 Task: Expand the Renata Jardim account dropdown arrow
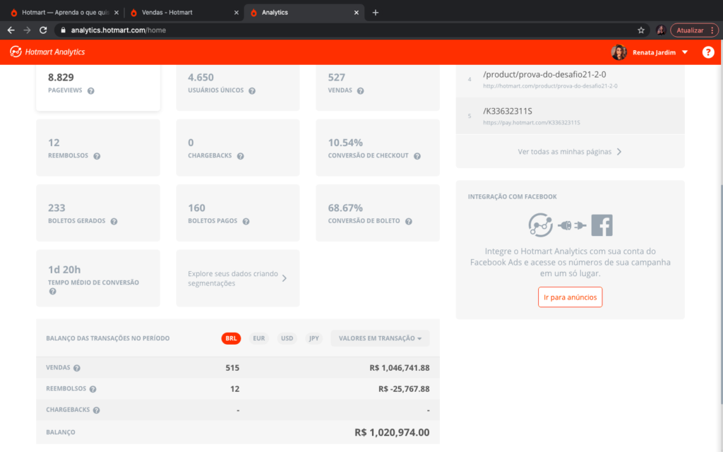point(685,52)
